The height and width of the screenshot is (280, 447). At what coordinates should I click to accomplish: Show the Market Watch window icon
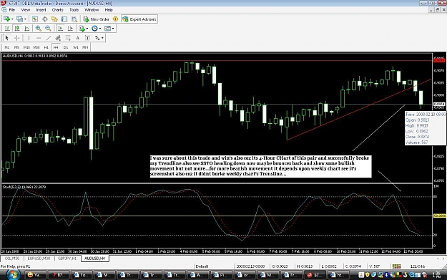35,19
